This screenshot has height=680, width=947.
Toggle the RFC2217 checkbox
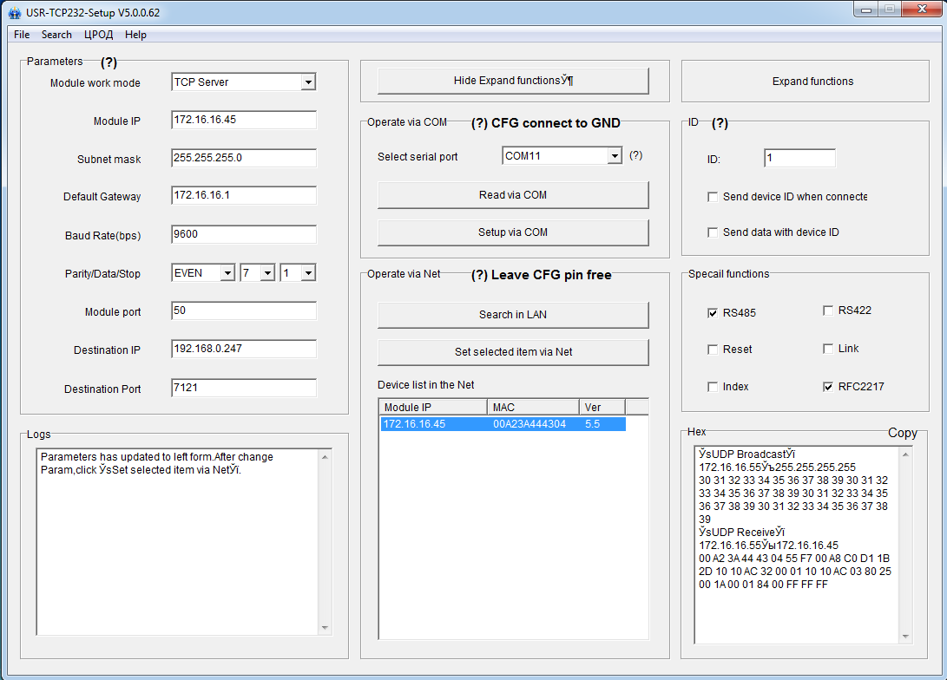828,387
